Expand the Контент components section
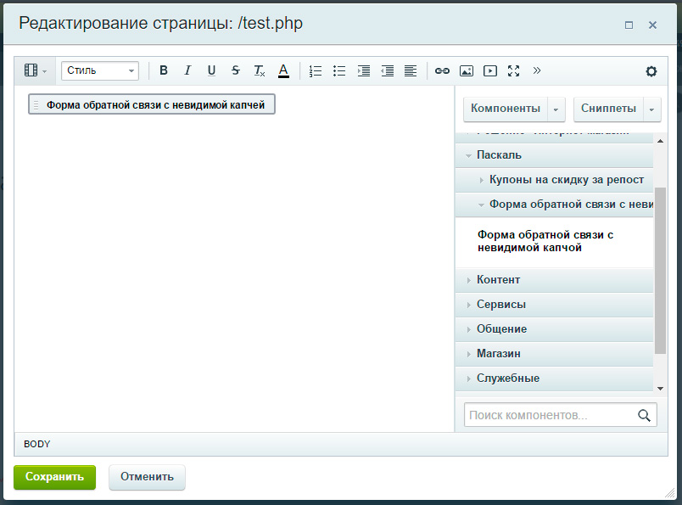The width and height of the screenshot is (682, 505). point(499,279)
